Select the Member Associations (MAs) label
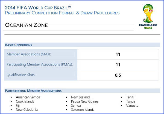 tap(29, 54)
